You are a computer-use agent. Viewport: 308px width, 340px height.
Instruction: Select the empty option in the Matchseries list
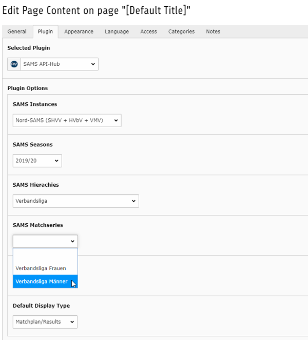[x=45, y=255]
